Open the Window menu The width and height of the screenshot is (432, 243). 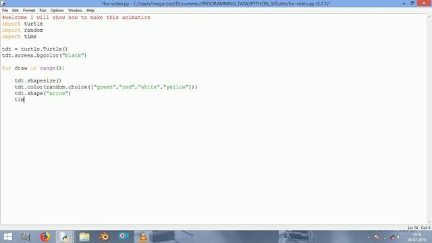point(75,11)
